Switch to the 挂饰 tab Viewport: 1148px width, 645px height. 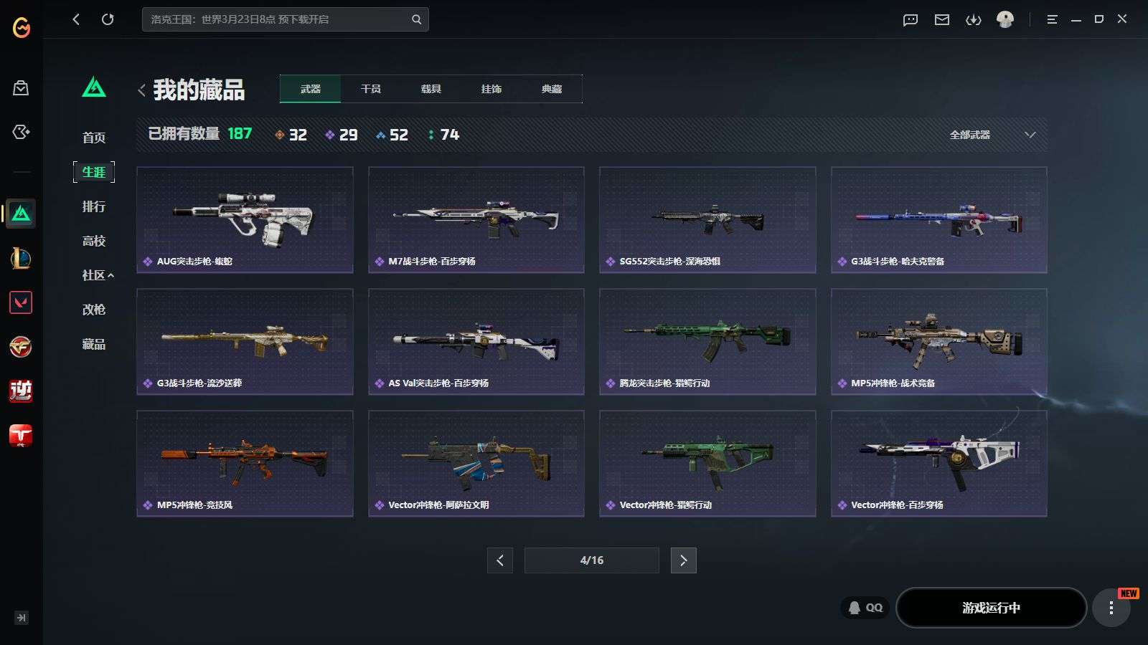(x=491, y=89)
